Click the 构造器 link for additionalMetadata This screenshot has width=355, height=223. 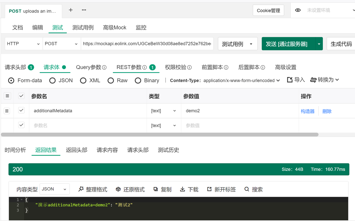click(x=308, y=111)
